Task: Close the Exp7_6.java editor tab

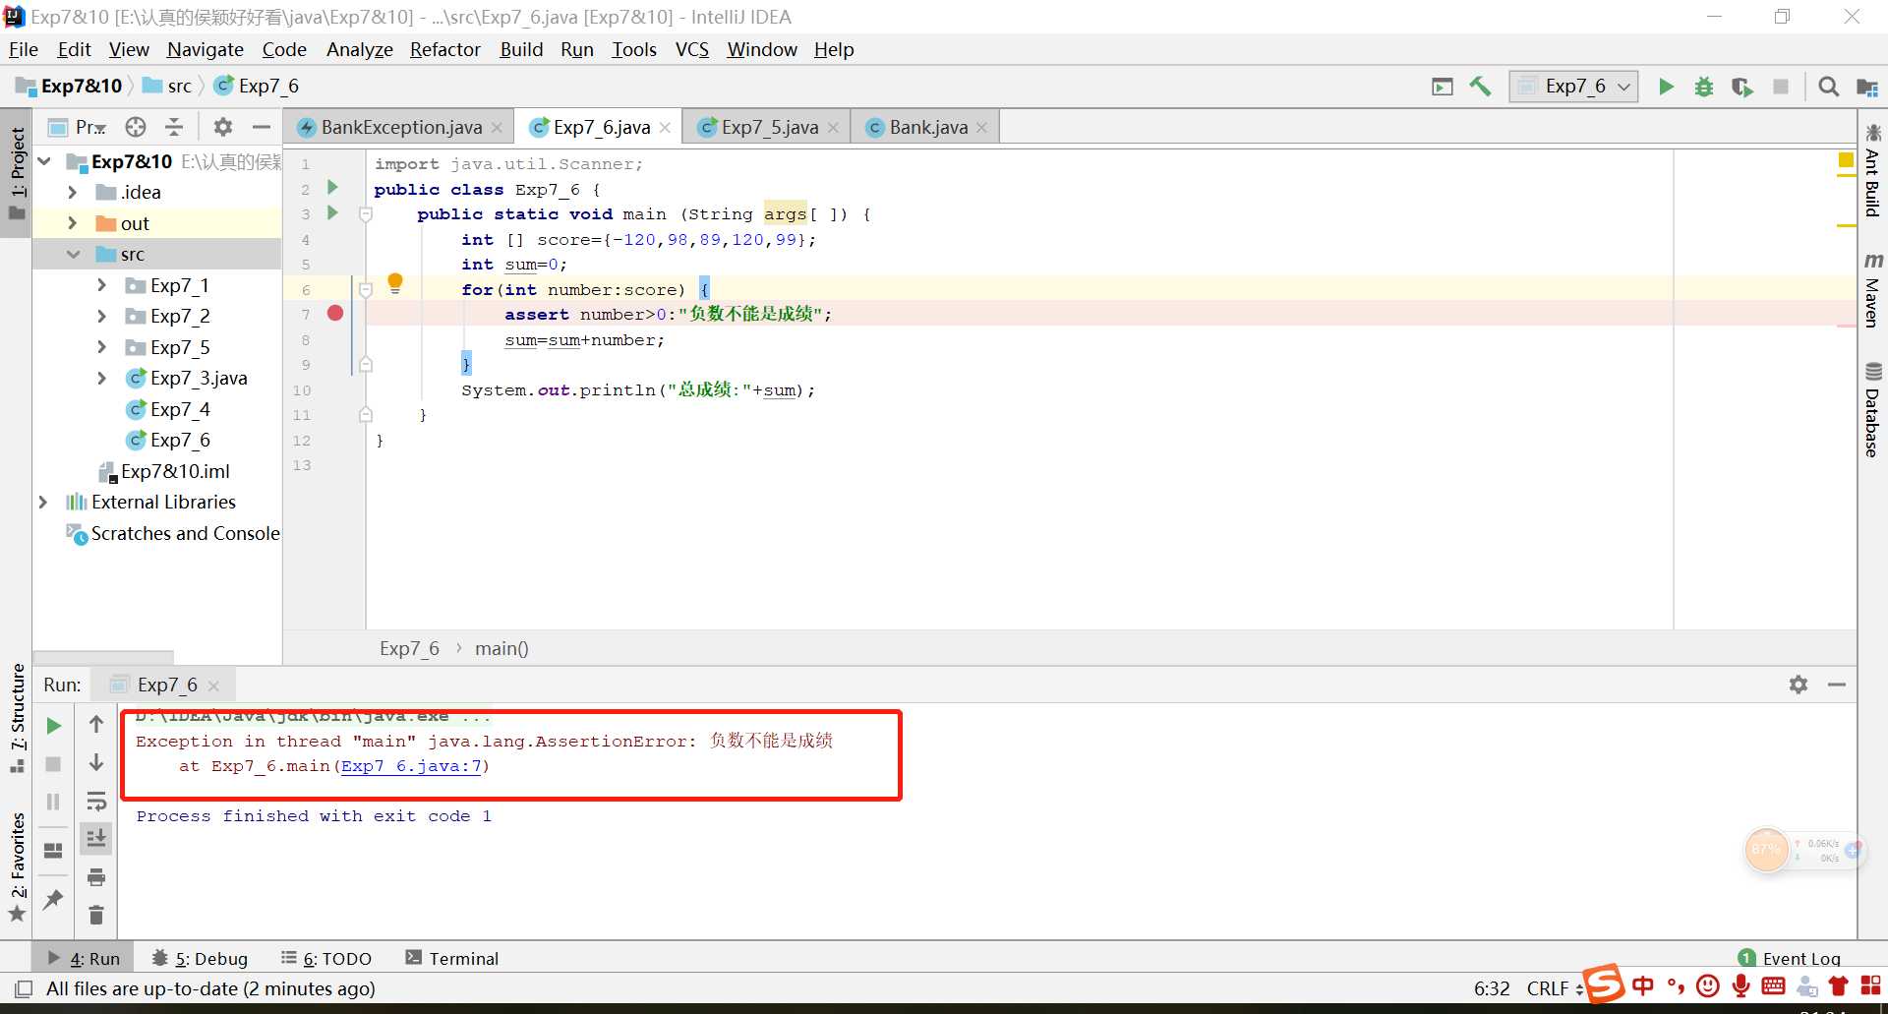Action: tap(666, 128)
